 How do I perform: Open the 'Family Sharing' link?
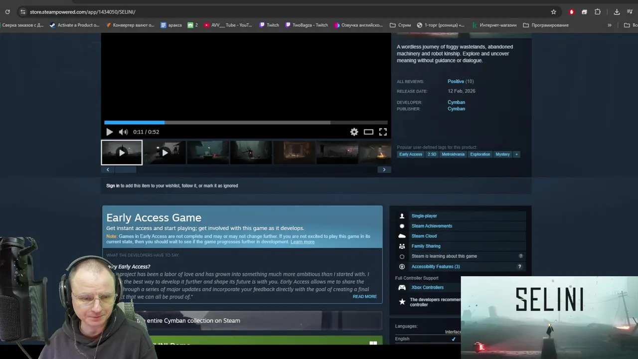(x=426, y=246)
